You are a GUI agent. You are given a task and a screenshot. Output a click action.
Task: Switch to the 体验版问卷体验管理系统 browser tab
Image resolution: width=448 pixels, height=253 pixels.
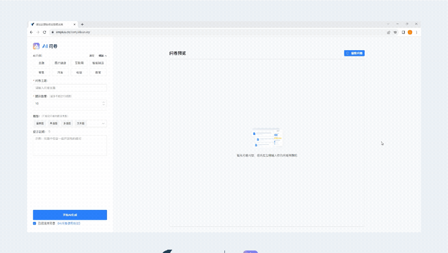[x=49, y=24]
